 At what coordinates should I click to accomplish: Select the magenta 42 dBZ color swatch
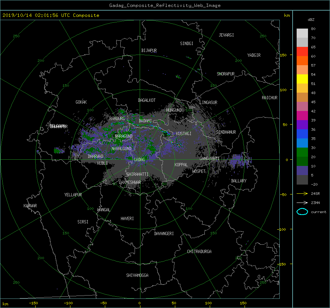[x=302, y=115]
